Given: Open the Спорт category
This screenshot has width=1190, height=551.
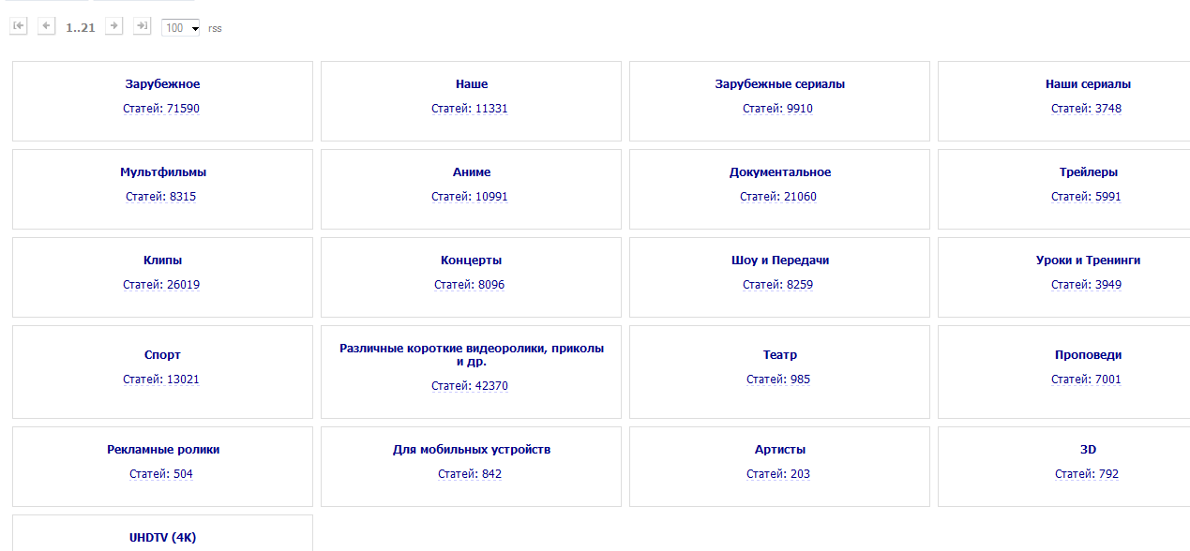Looking at the screenshot, I should pyautogui.click(x=162, y=355).
